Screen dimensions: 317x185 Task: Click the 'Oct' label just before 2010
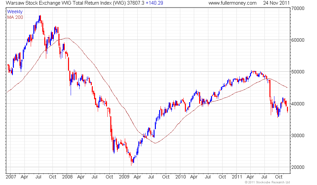point(166,177)
